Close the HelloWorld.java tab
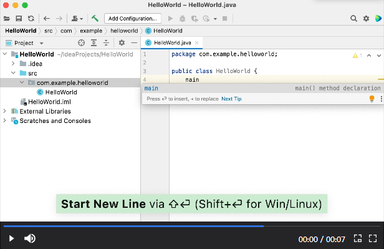384x249 pixels. pos(196,43)
